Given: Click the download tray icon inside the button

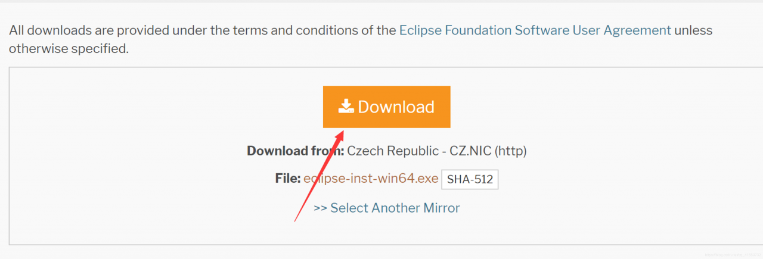Looking at the screenshot, I should click(346, 107).
